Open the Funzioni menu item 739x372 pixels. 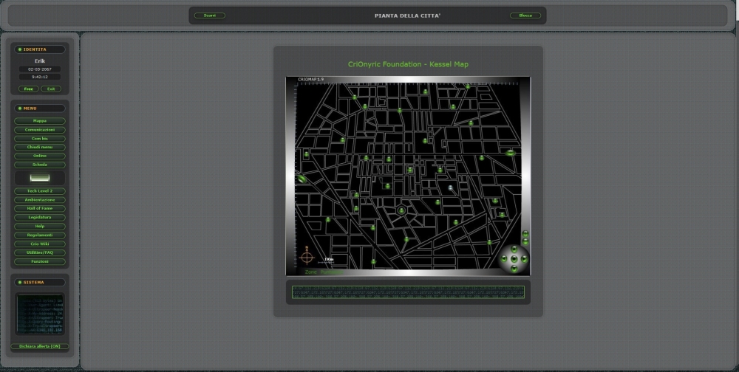click(40, 262)
